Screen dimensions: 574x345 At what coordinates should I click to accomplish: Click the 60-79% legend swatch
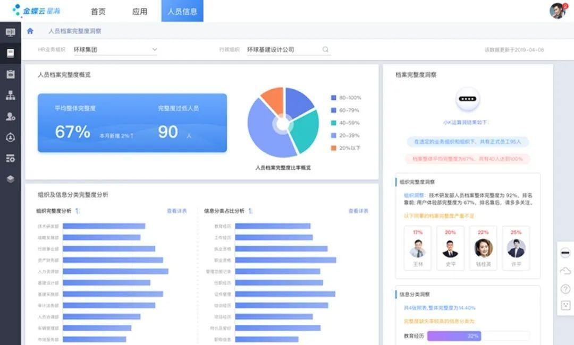coord(333,110)
